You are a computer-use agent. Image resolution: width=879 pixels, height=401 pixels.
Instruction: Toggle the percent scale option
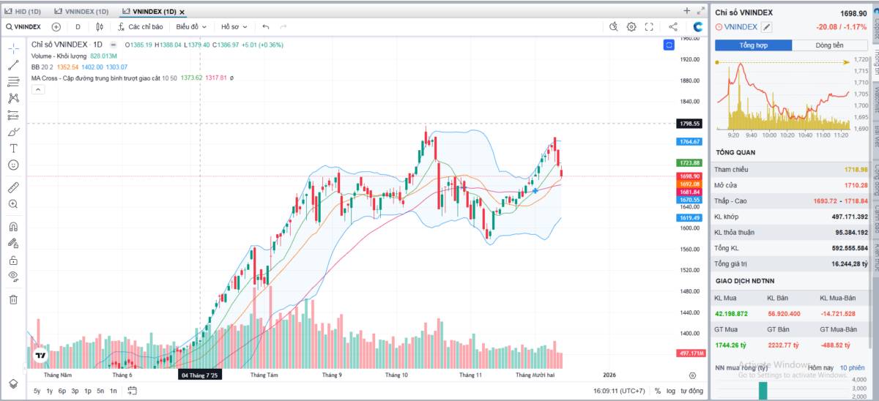658,391
